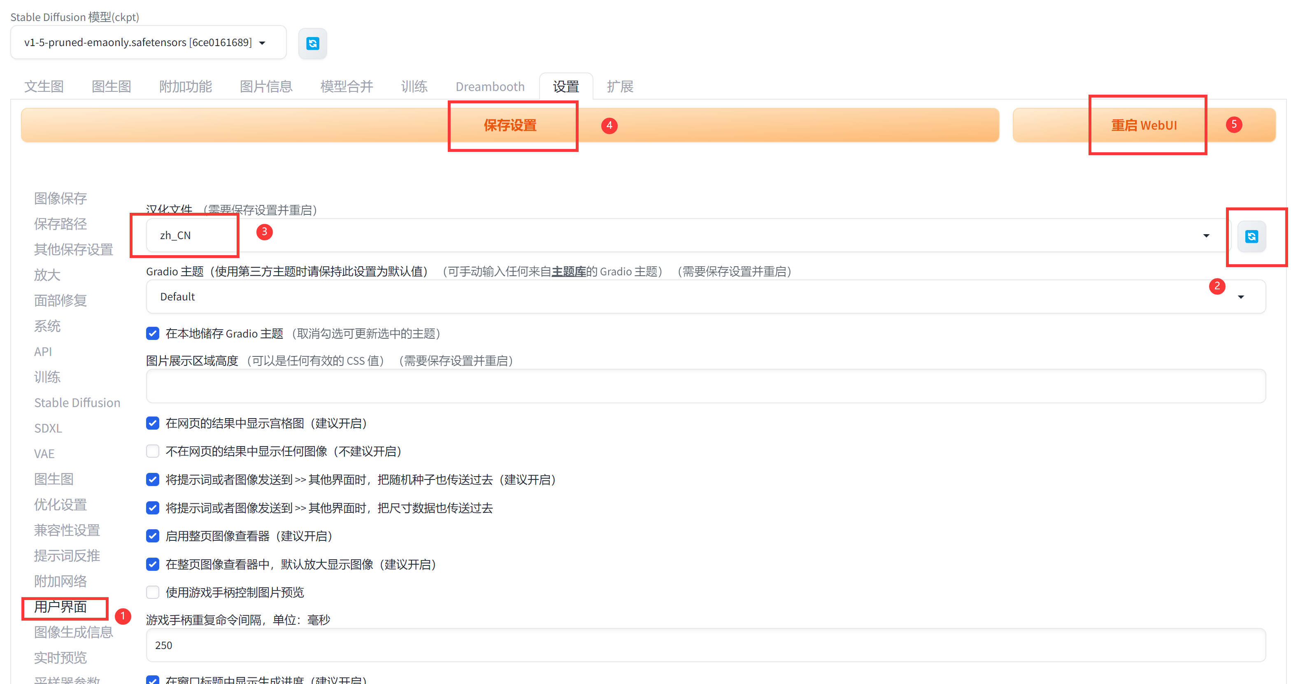Select 用户界面 in settings sidebar
Screen dimensions: 1291x684
pos(60,607)
